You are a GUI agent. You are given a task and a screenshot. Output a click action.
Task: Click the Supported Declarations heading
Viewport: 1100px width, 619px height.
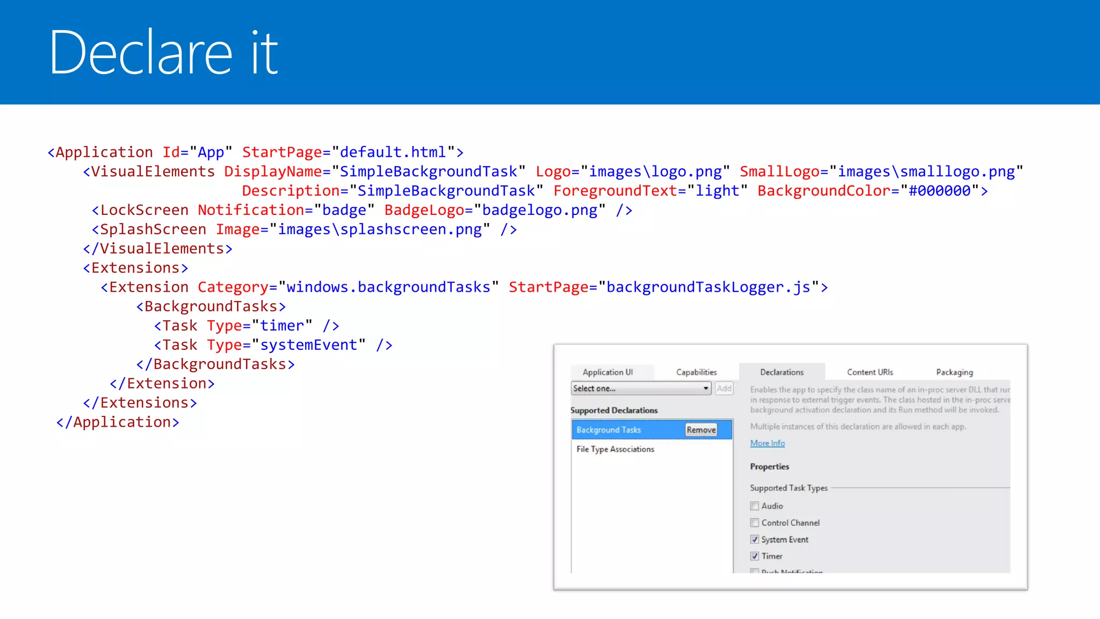tap(614, 411)
